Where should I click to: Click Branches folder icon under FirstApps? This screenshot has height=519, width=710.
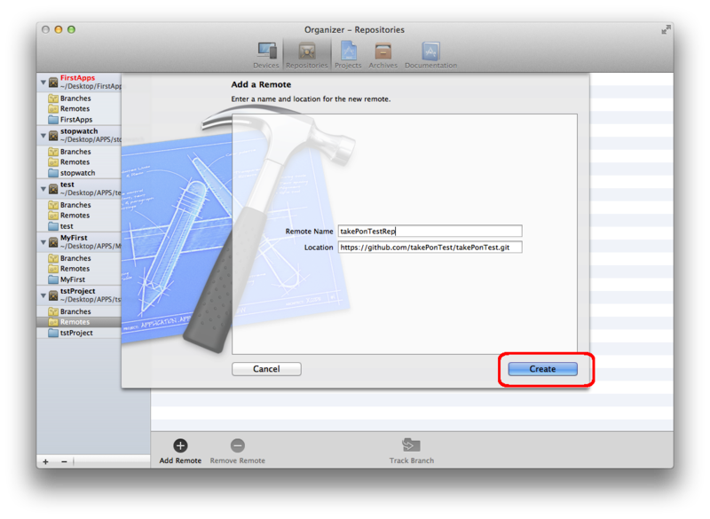tap(53, 98)
